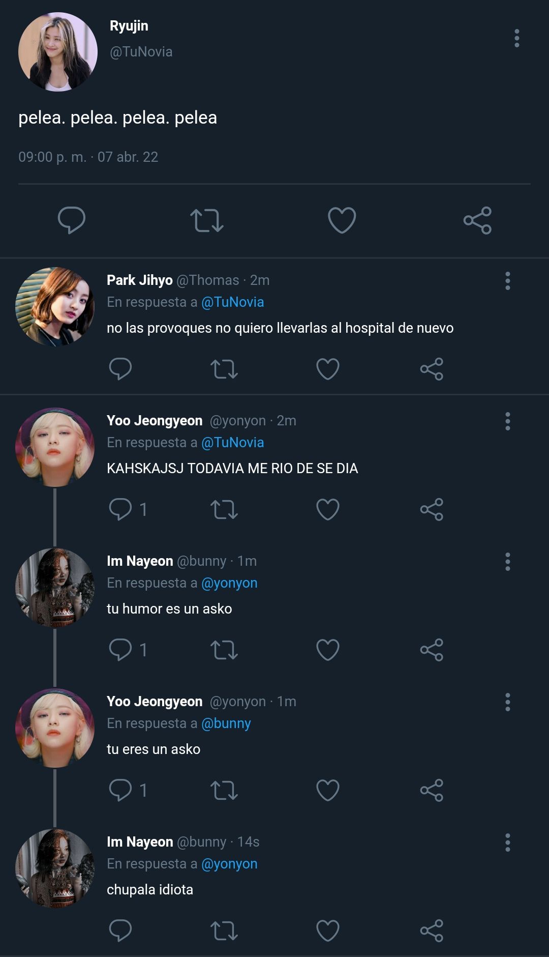Reply to Ryujin's main tweet

pyautogui.click(x=72, y=220)
